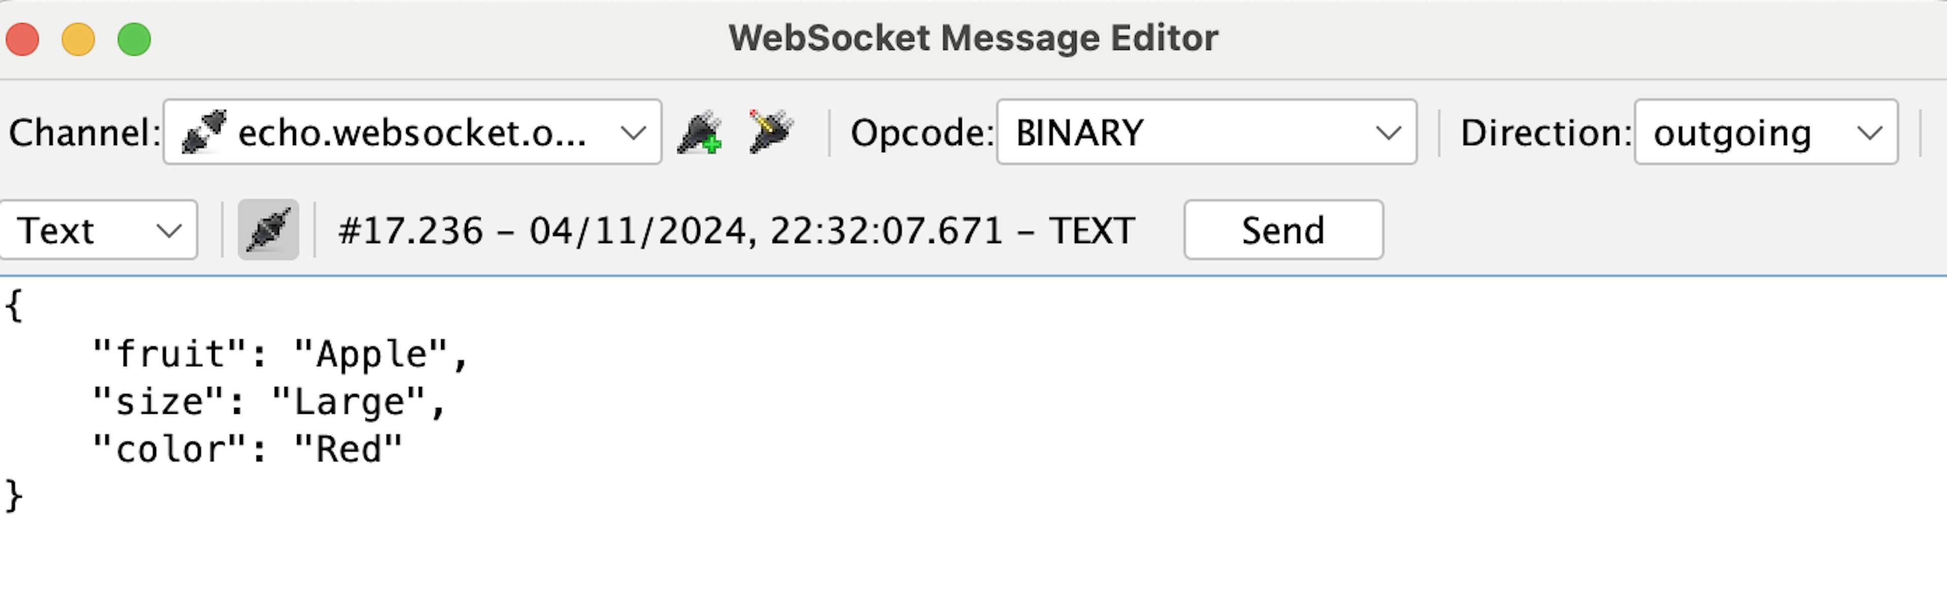This screenshot has height=599, width=1947.
Task: Click the closing curly brace in the message
Action: (x=14, y=497)
